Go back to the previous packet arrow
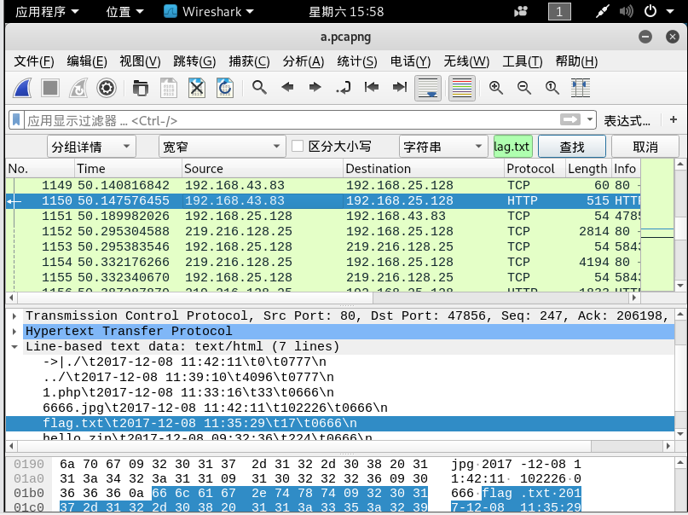 [x=287, y=87]
